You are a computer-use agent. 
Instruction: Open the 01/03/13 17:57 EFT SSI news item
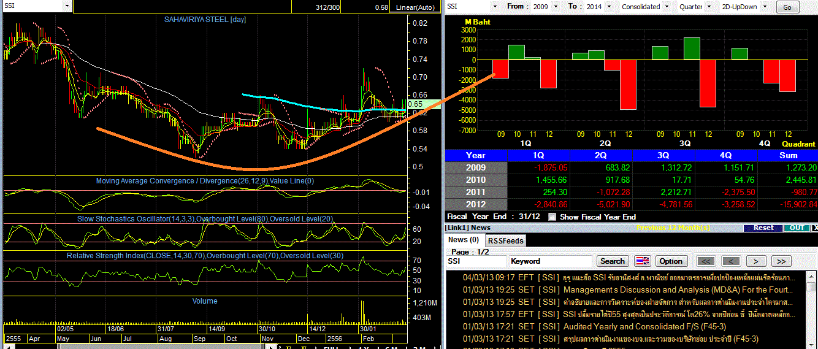coord(629,314)
